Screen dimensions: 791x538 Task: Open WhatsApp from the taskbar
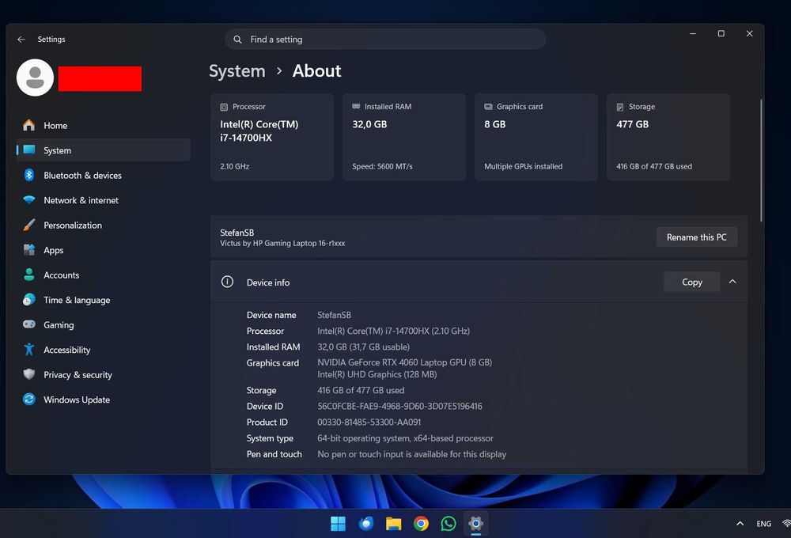coord(448,524)
